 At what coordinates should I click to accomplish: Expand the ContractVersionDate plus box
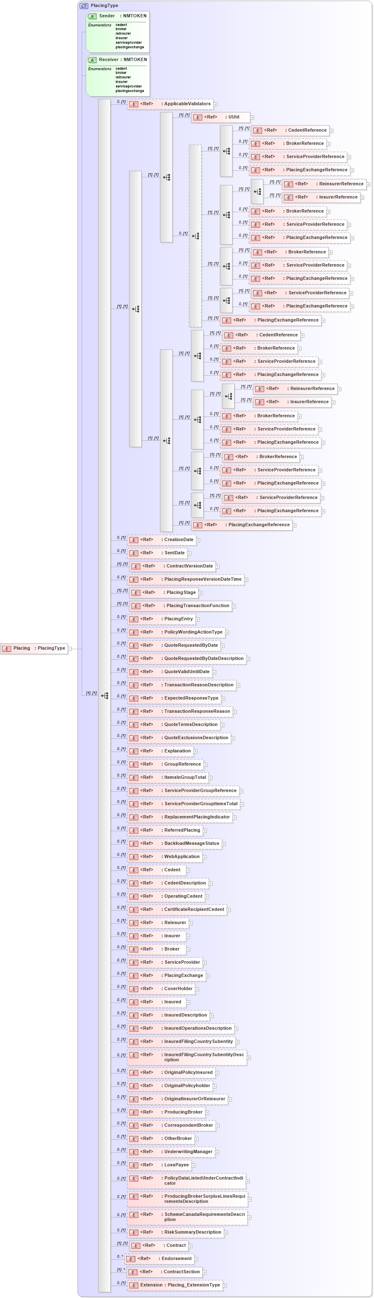click(x=218, y=566)
